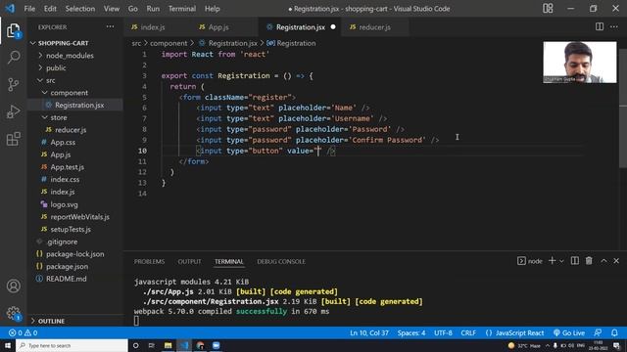Click unsaved dot on Registration.jsx tab
This screenshot has width=627, height=352.
click(333, 27)
